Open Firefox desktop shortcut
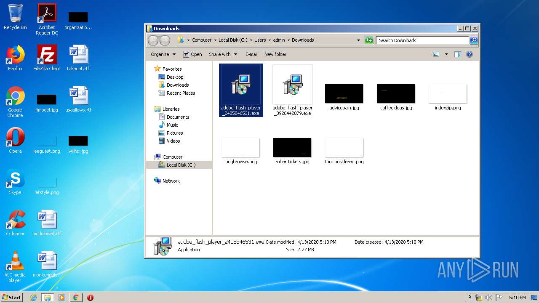 point(15,58)
